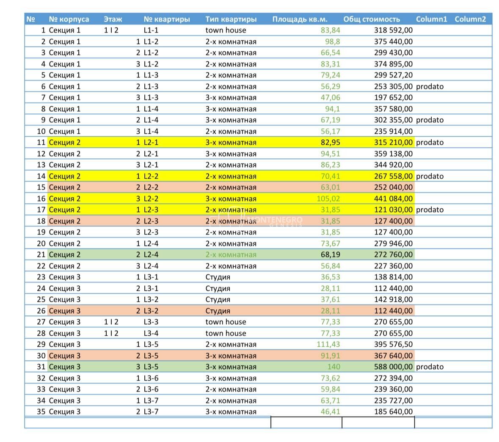Select the cost cell 359 138,00

(393, 154)
